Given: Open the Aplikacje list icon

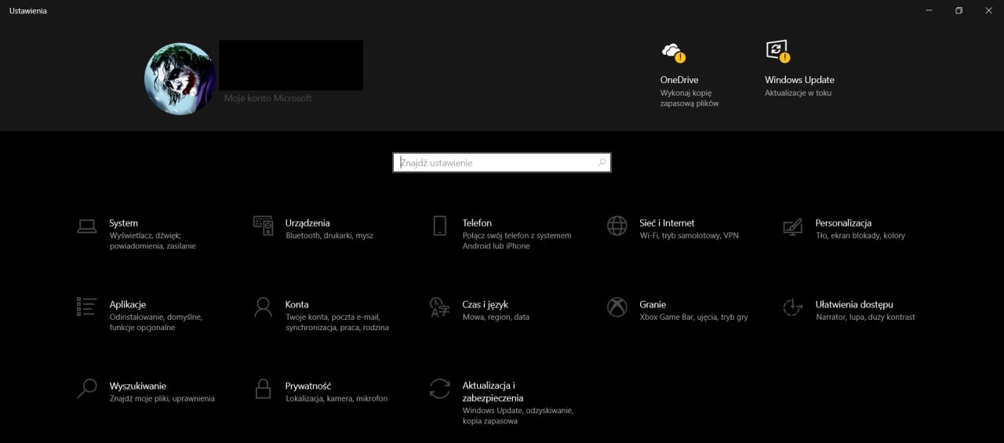Looking at the screenshot, I should pyautogui.click(x=87, y=307).
